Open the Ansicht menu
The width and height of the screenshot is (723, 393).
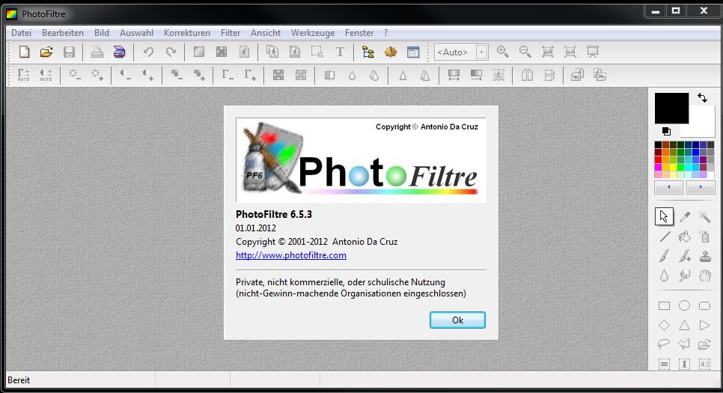pyautogui.click(x=266, y=33)
